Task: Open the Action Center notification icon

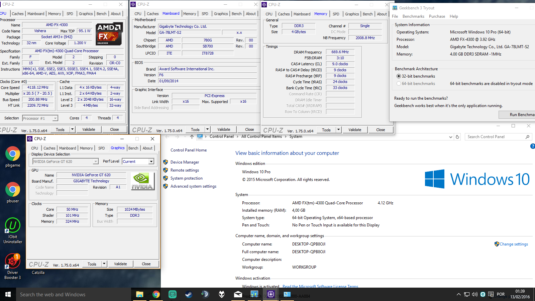Action: coord(491,294)
